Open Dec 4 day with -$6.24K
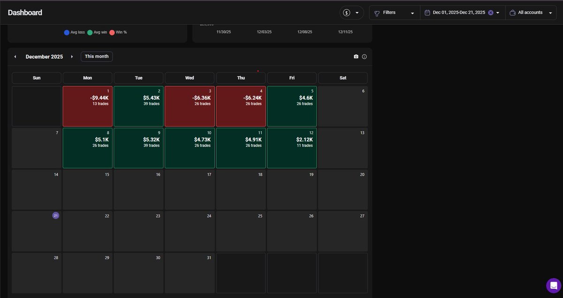Image resolution: width=563 pixels, height=298 pixels. [241, 106]
